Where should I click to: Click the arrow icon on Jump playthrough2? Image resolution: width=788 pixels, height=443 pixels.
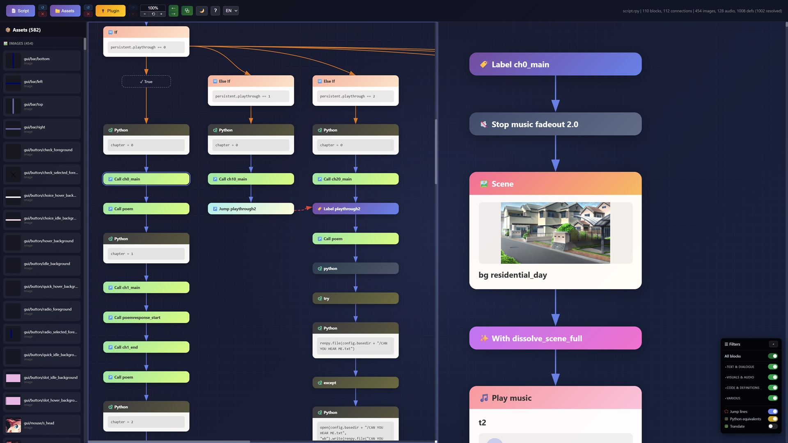(215, 209)
